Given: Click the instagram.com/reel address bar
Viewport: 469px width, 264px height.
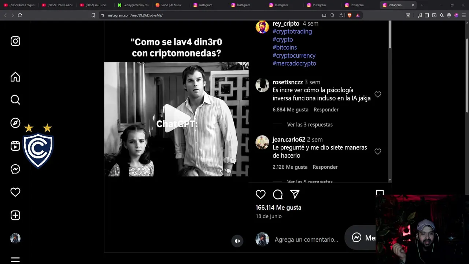Looking at the screenshot, I should (213, 15).
